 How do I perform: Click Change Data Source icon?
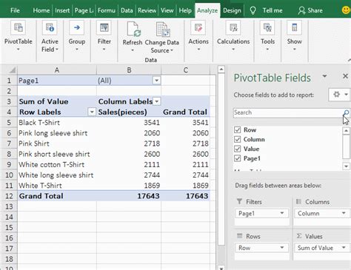coord(163,29)
